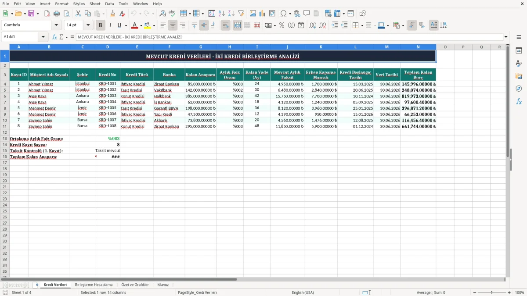Open the Font Name dropdown arrow
The image size is (527, 296).
click(x=56, y=25)
